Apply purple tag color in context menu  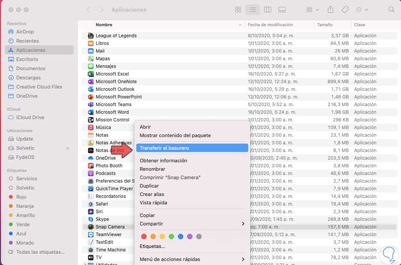190,236
